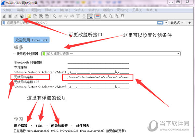Screen dimensions: 195x137
Task: Click the save capture file icon
Action: 35,16
